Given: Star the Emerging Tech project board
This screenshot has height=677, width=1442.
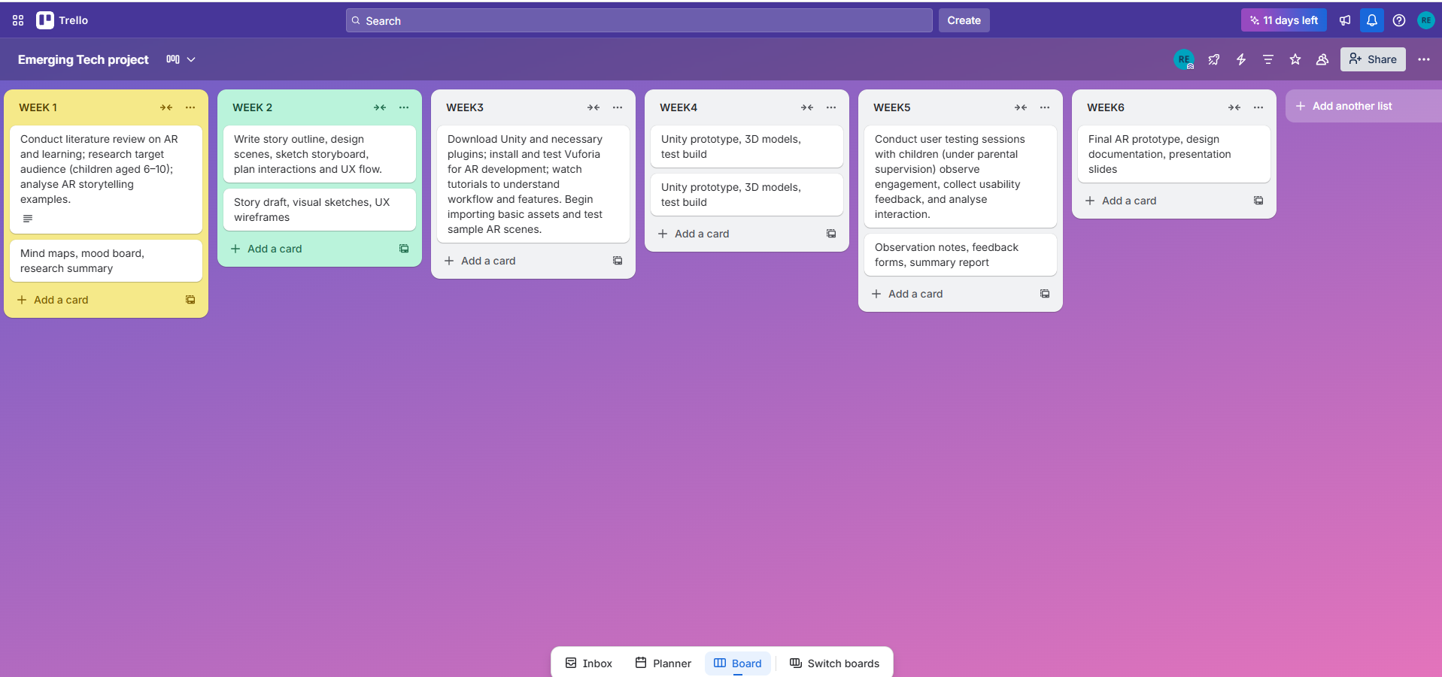Looking at the screenshot, I should (1295, 59).
